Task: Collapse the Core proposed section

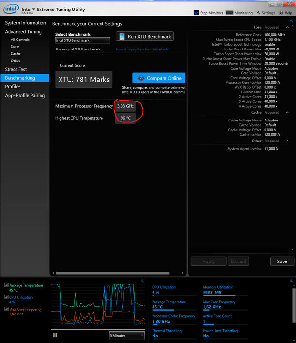Action: pyautogui.click(x=287, y=27)
